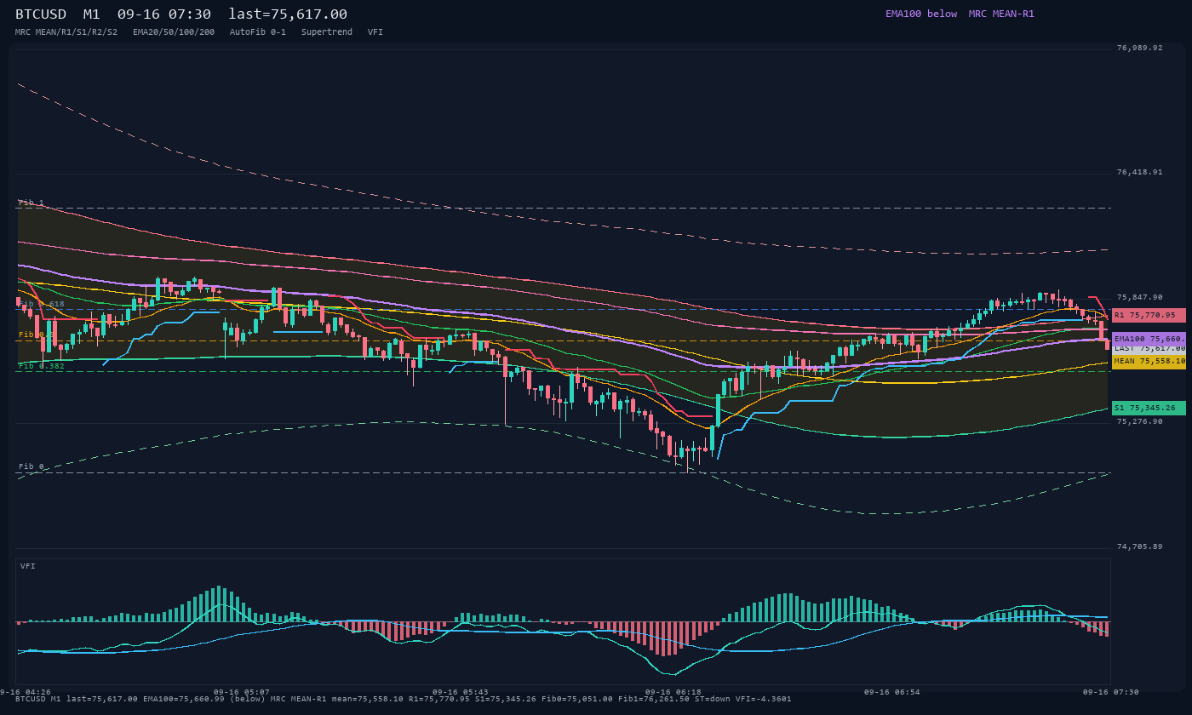This screenshot has width=1192, height=715.
Task: Select the green S1 75,345.26 price tag
Action: tap(1149, 408)
